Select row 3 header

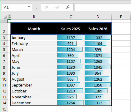click(4, 38)
